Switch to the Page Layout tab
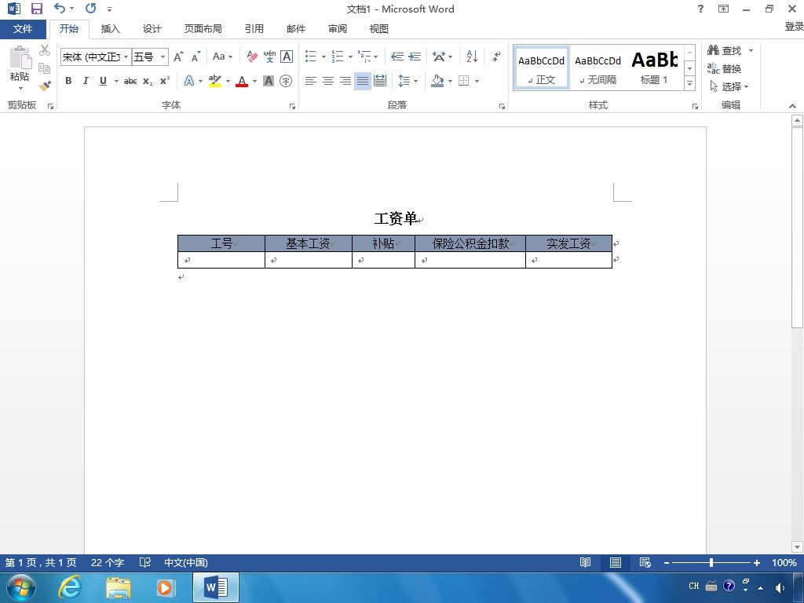Image resolution: width=804 pixels, height=603 pixels. 203,29
